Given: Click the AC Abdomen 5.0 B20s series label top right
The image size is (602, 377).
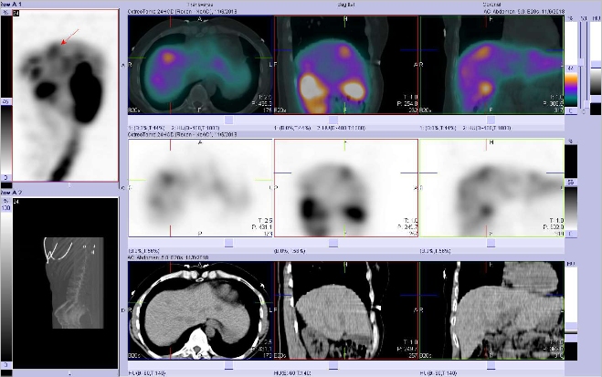Looking at the screenshot, I should [x=524, y=12].
